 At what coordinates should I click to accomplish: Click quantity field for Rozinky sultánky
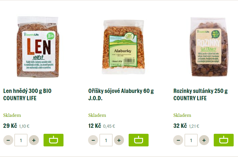tap(191, 140)
